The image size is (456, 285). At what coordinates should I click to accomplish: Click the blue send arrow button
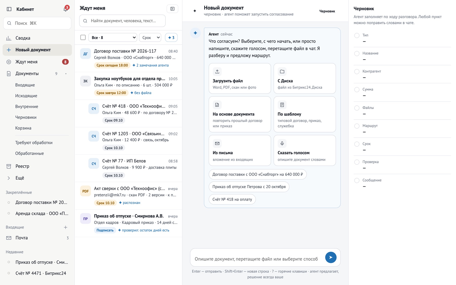tap(331, 257)
